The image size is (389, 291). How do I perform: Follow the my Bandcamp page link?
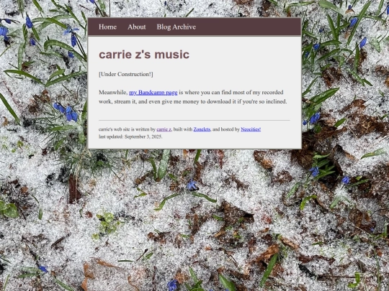pyautogui.click(x=153, y=93)
